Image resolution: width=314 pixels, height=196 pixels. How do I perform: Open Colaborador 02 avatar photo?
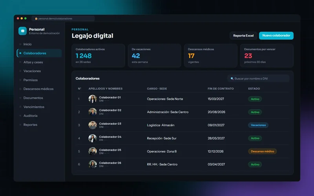point(93,112)
